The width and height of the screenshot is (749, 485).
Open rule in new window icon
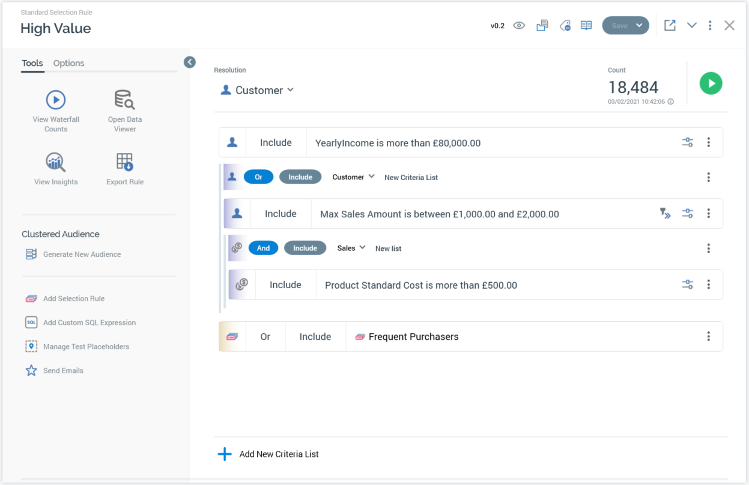[x=670, y=25]
